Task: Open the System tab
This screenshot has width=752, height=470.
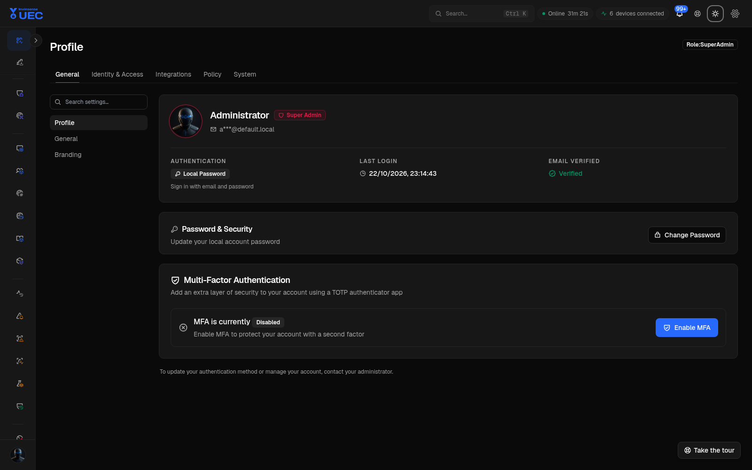Action: [245, 74]
